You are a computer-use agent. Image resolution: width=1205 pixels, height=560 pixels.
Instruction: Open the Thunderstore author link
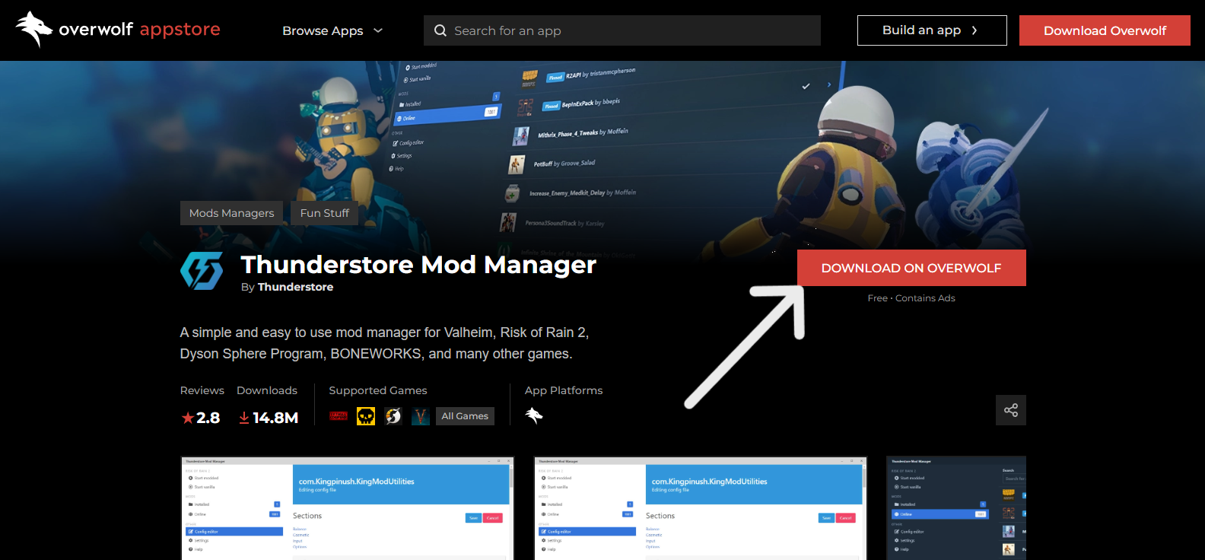tap(295, 287)
